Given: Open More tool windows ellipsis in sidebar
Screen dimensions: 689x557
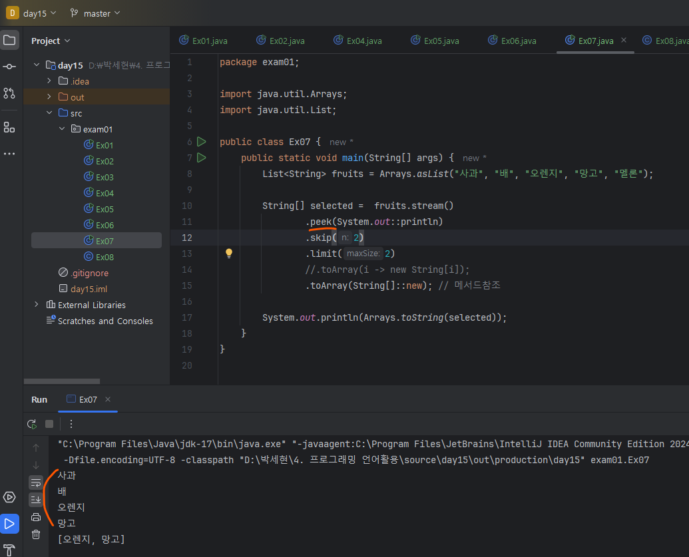Looking at the screenshot, I should point(9,154).
